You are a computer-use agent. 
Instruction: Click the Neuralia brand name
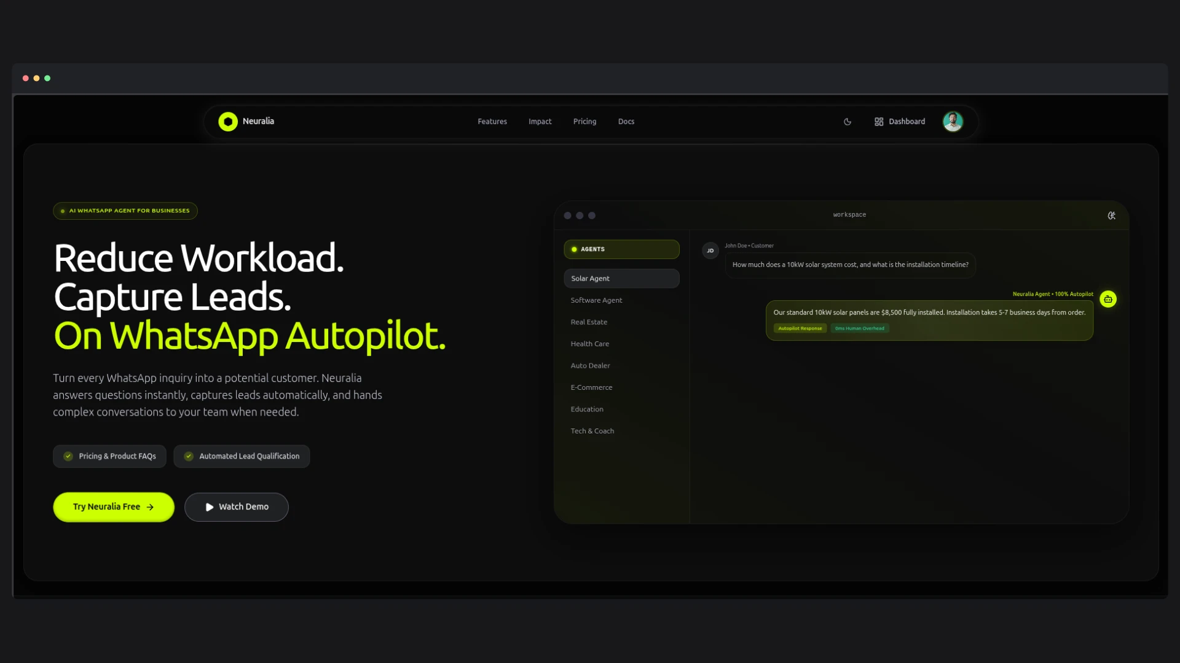click(x=258, y=121)
